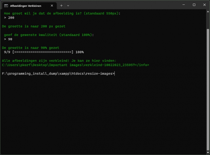
Task: Close the Afbeeldingen Verkleinen tab
Action: pyautogui.click(x=52, y=6)
